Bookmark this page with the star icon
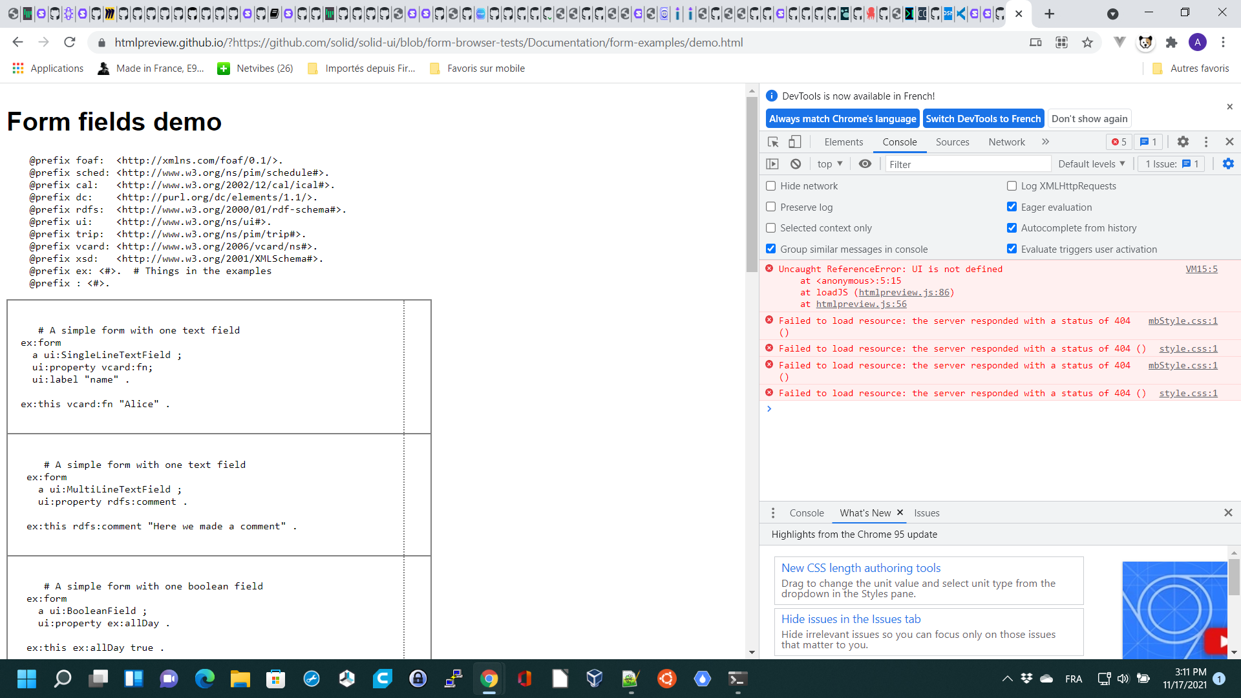The image size is (1241, 698). pos(1088,43)
